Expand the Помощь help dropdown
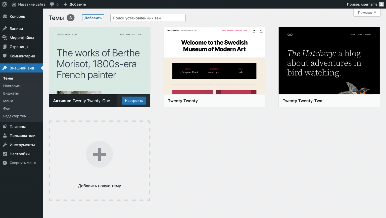386x218 pixels. pyautogui.click(x=367, y=13)
